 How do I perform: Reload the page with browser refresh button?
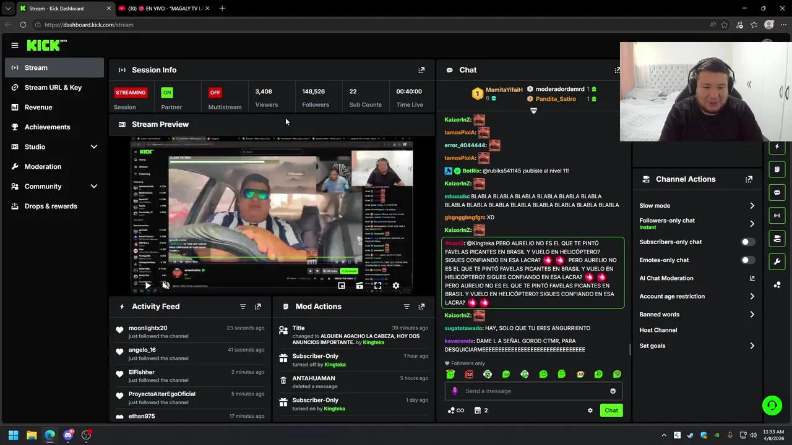23,25
